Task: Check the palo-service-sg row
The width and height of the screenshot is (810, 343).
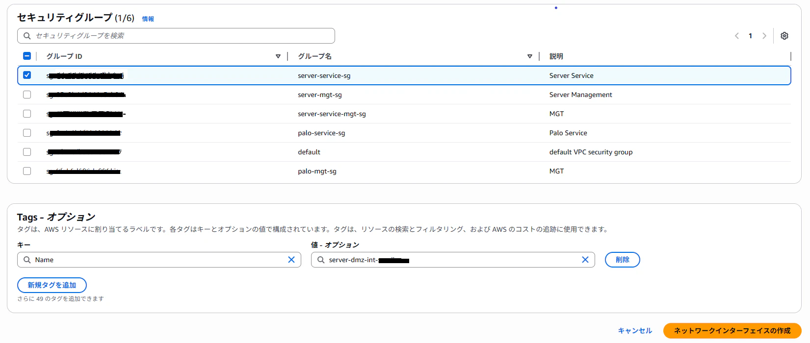Action: click(x=27, y=133)
